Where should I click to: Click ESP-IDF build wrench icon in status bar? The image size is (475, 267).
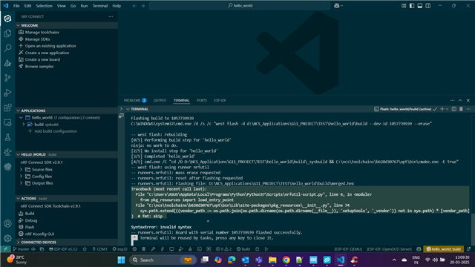point(153,249)
